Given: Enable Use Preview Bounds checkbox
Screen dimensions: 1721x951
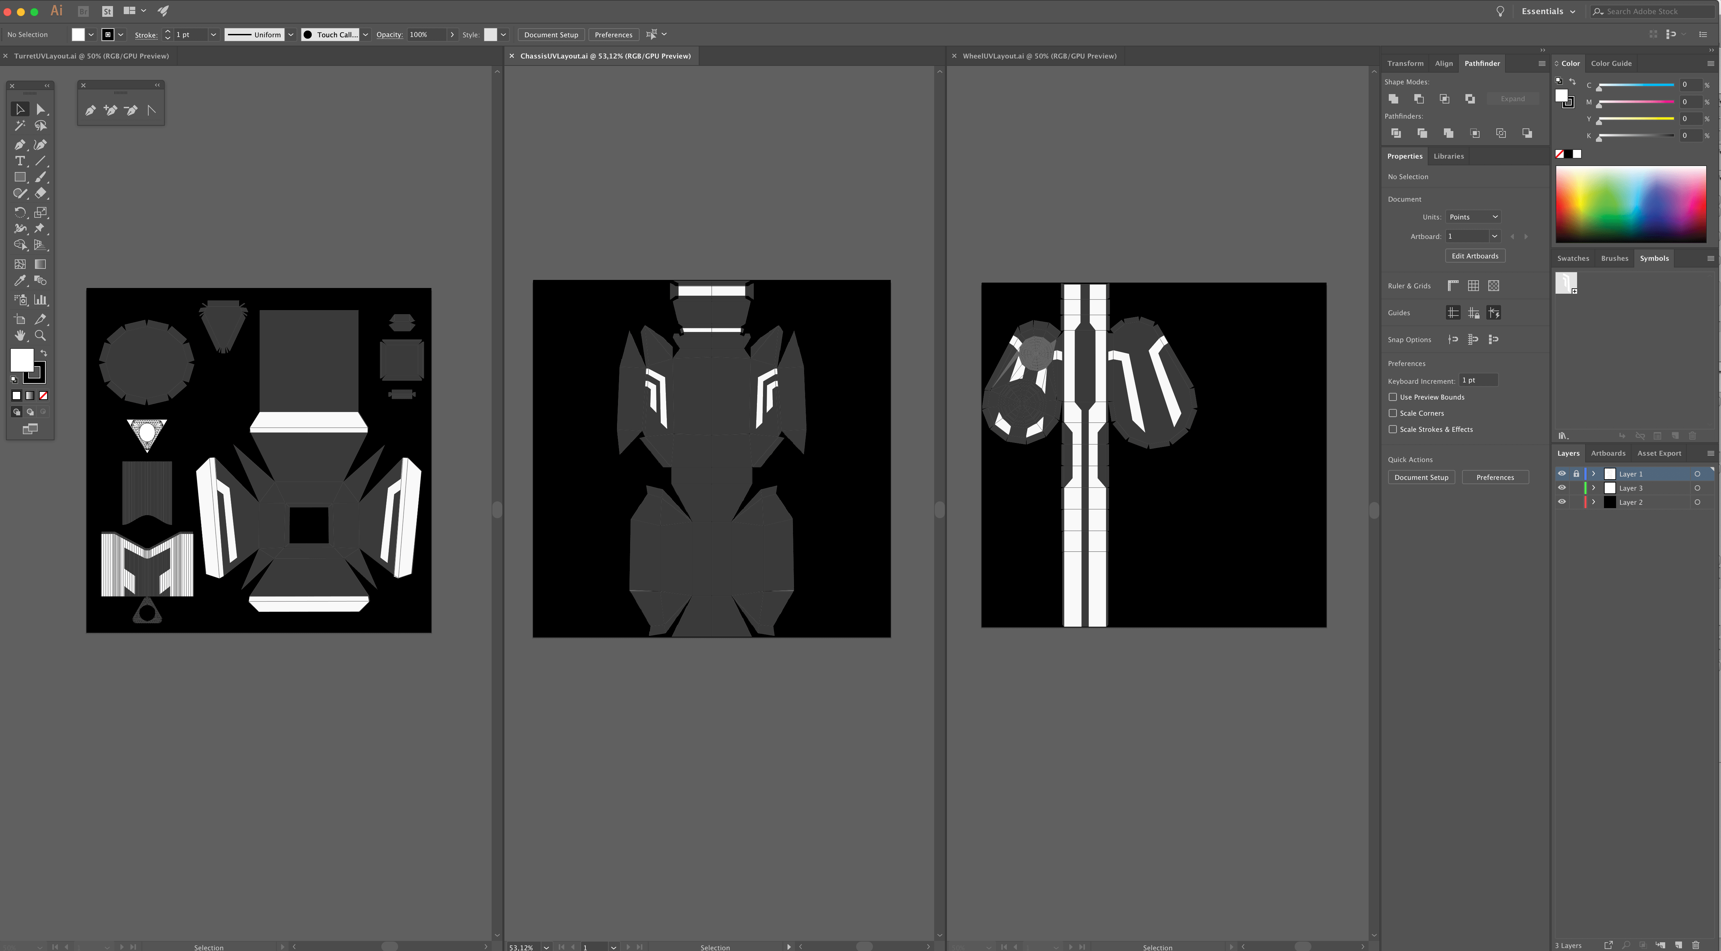Looking at the screenshot, I should [x=1393, y=397].
